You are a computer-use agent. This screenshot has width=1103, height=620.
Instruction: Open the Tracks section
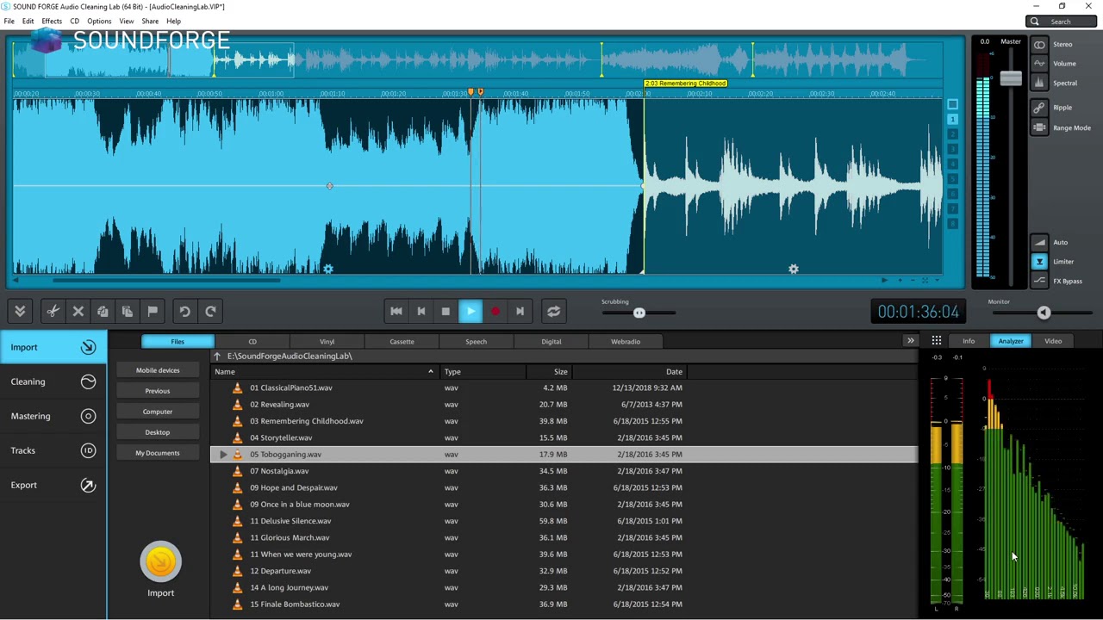pos(52,450)
